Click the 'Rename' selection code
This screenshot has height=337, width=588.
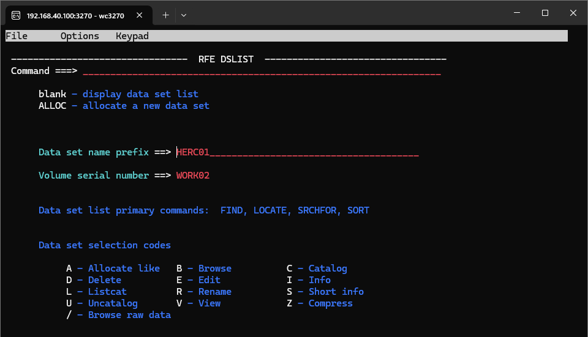(215, 292)
